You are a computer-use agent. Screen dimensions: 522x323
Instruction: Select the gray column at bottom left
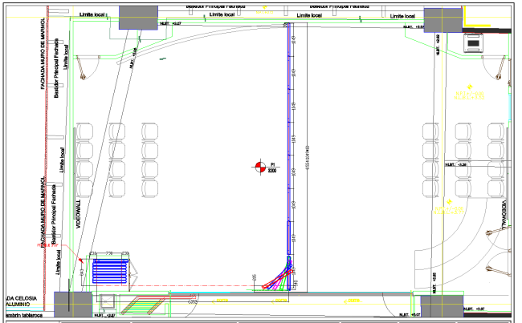click(x=72, y=305)
